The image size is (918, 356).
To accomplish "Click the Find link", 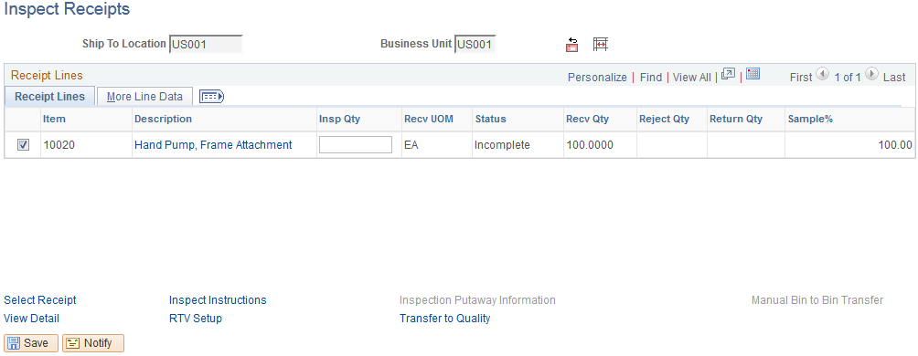I will coord(650,78).
